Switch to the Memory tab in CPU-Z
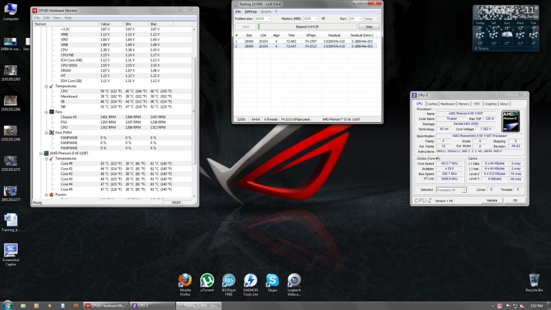The image size is (551, 310). click(464, 104)
